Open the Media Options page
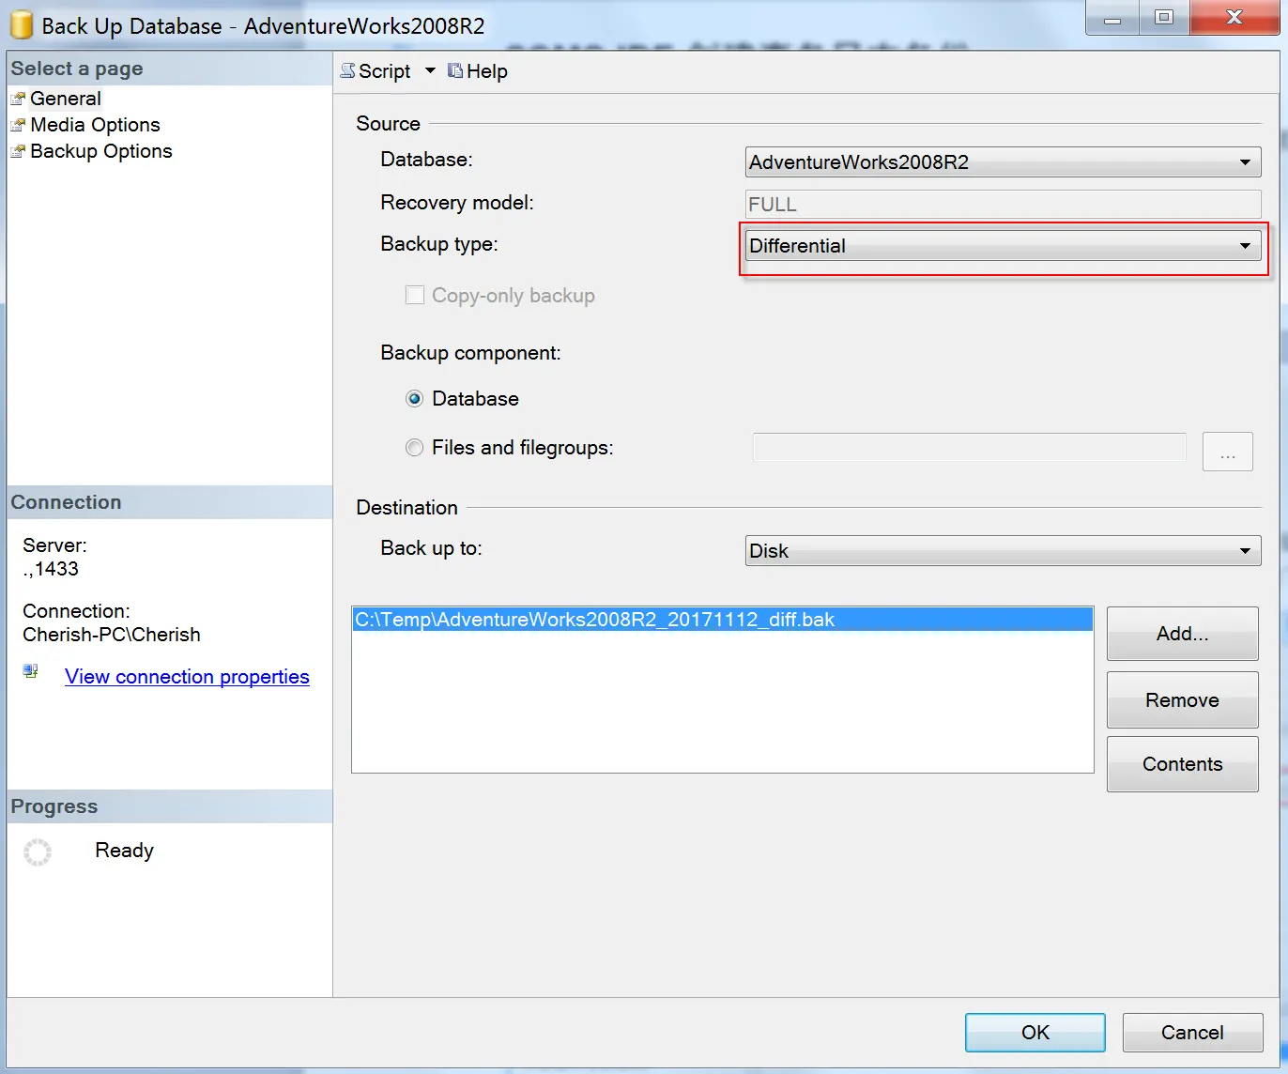The image size is (1288, 1074). (x=95, y=125)
